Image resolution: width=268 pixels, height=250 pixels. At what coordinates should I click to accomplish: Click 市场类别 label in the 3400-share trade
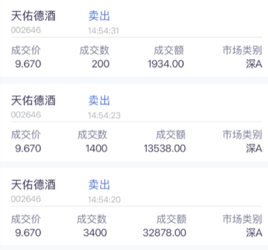[x=242, y=219]
